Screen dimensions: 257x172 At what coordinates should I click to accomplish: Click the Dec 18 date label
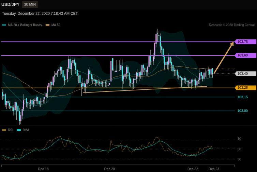coord(43,169)
